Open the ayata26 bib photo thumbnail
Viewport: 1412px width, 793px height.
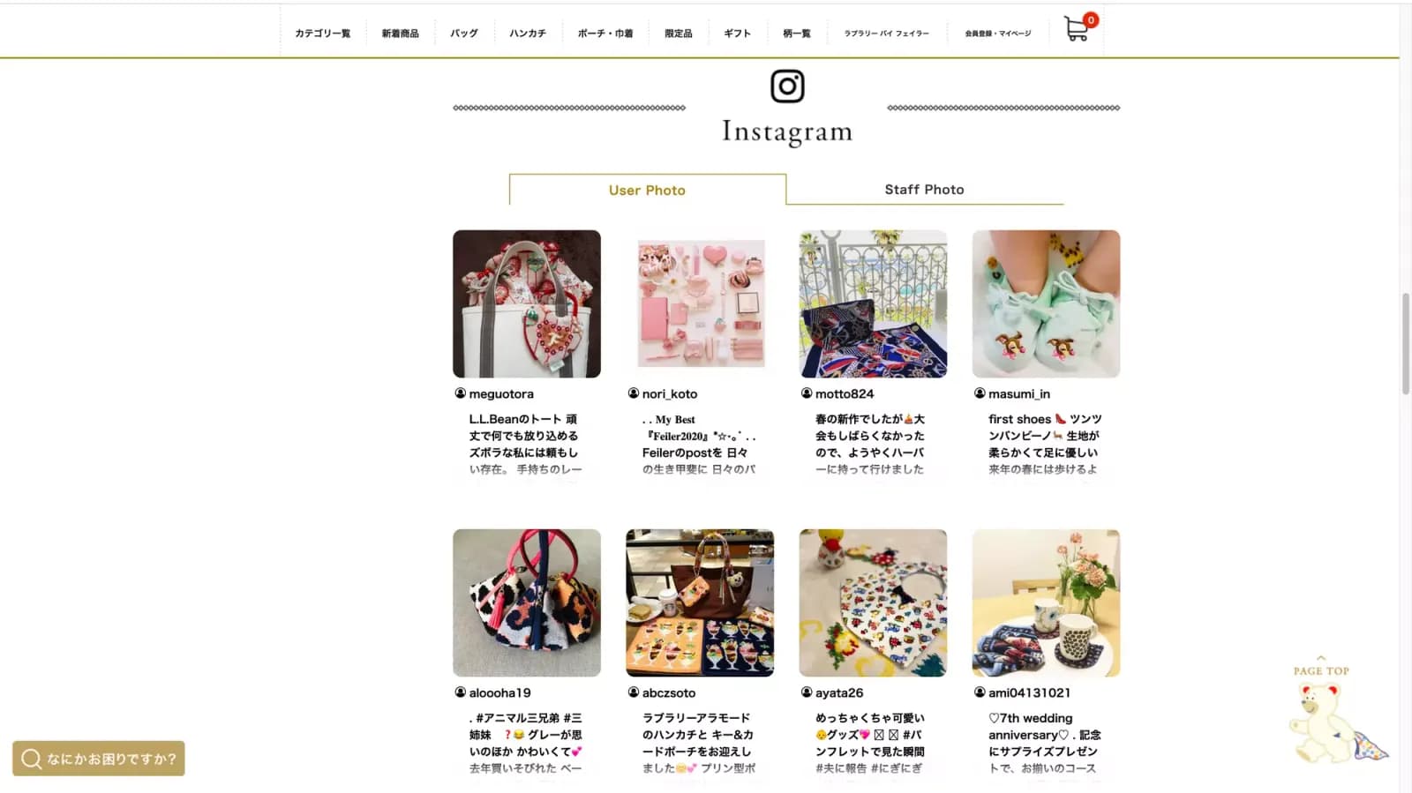pyautogui.click(x=873, y=603)
